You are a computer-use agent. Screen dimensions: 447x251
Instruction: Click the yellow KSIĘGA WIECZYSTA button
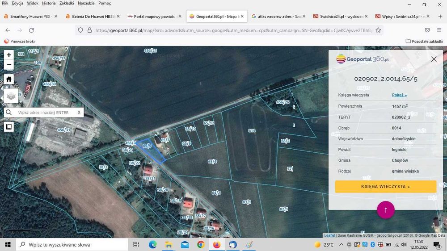pyautogui.click(x=385, y=187)
